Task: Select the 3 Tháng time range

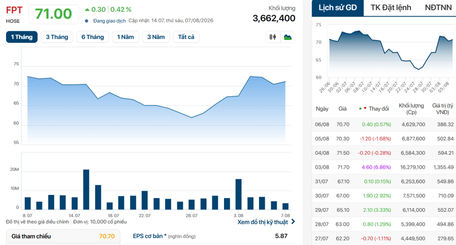Action: [x=57, y=37]
